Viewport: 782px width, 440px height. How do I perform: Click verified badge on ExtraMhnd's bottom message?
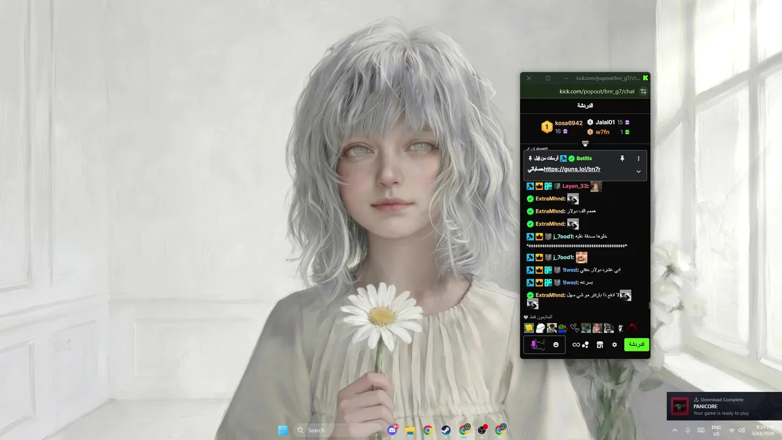530,295
